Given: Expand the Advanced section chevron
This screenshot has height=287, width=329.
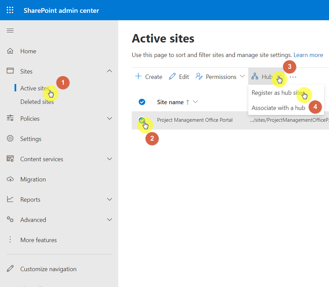Looking at the screenshot, I should [109, 220].
